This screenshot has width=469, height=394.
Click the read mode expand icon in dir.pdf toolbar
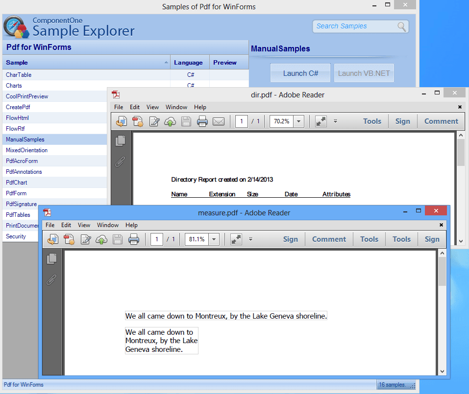coord(321,121)
